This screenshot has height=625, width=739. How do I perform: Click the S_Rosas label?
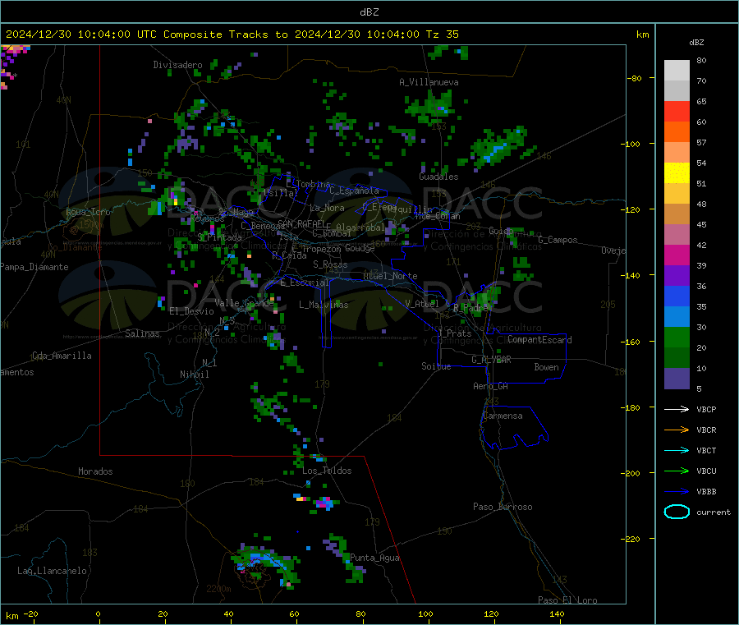(x=330, y=265)
